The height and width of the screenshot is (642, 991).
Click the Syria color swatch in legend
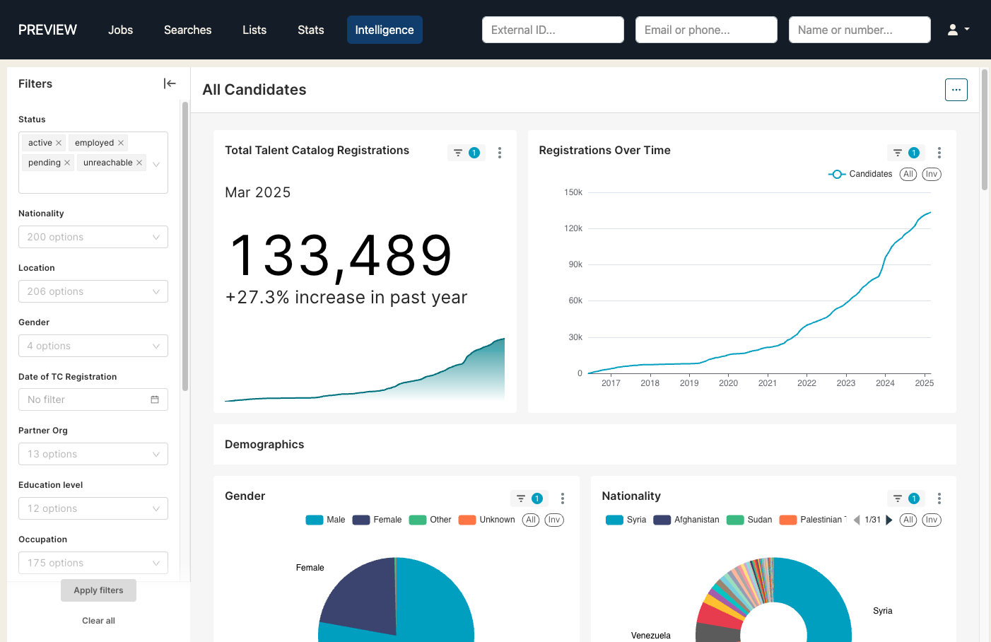click(614, 520)
